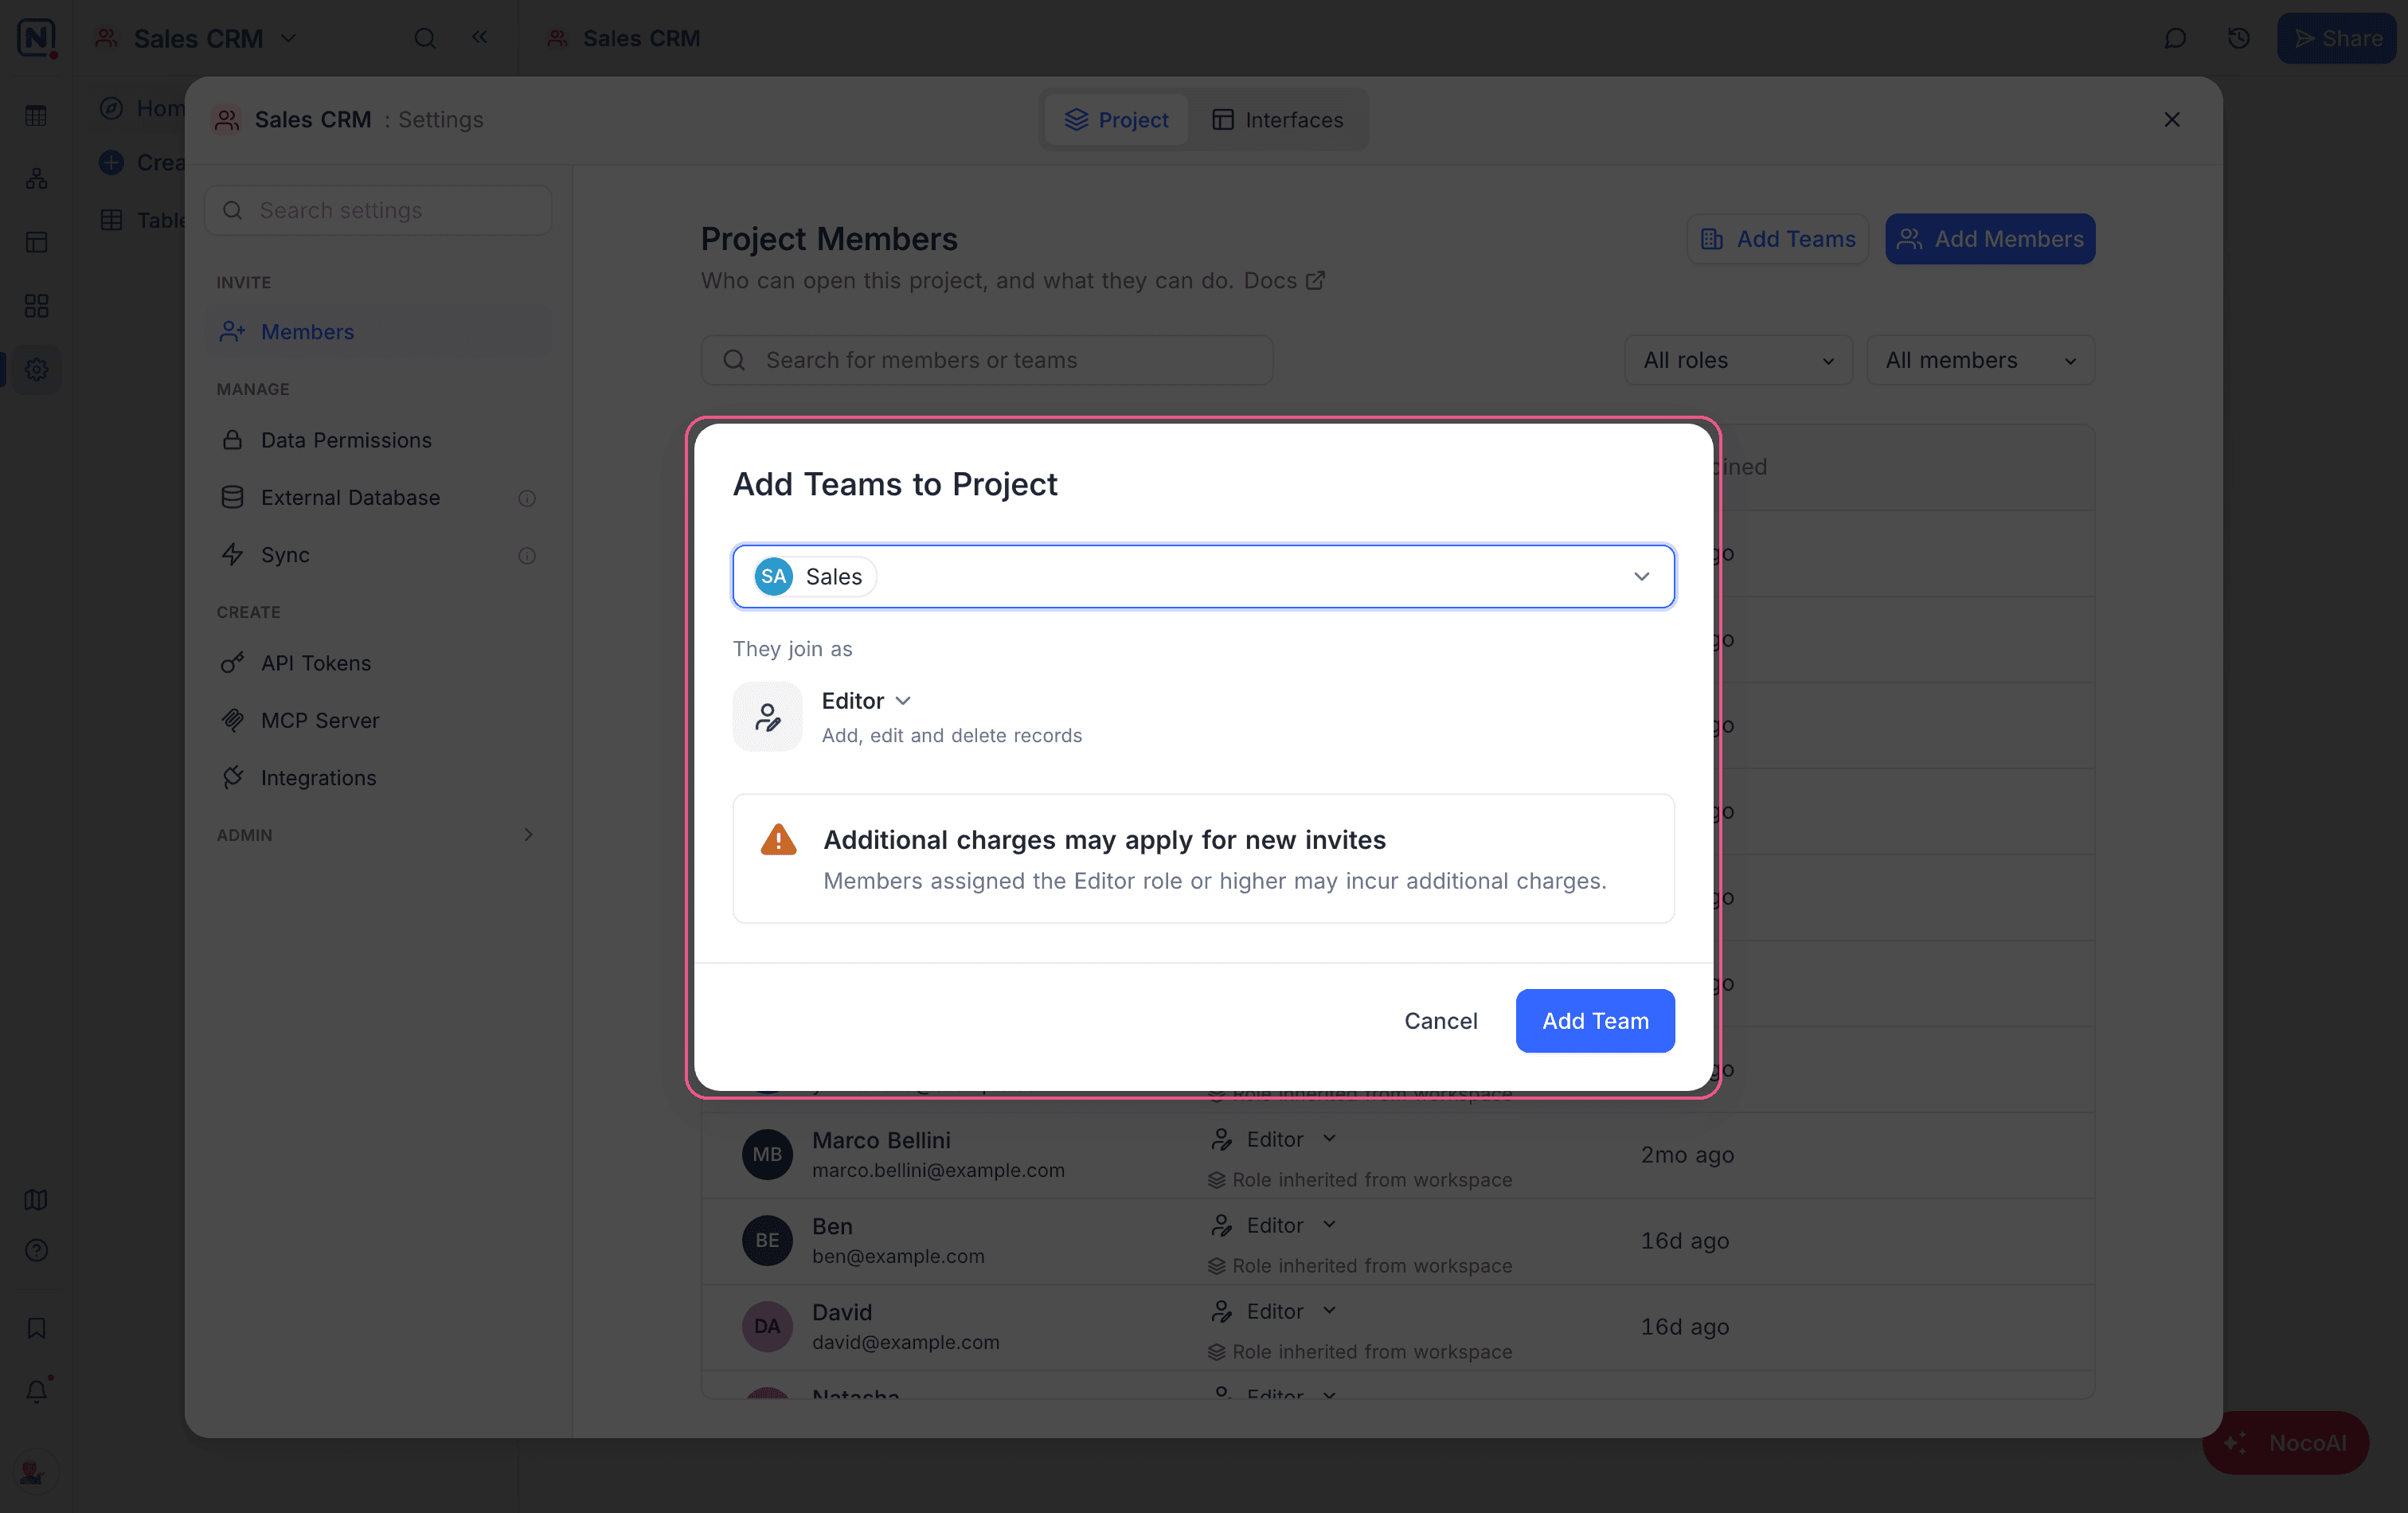This screenshot has height=1513, width=2408.
Task: Click the notifications bell icon
Action: 37,1390
